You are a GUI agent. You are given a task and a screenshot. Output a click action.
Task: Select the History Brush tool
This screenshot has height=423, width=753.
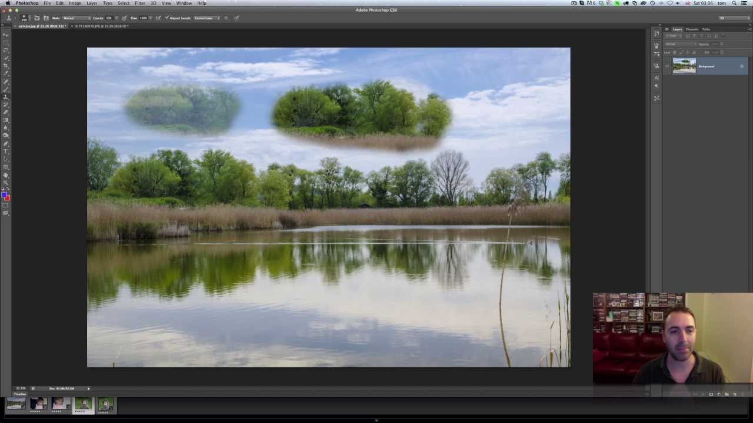click(x=6, y=105)
